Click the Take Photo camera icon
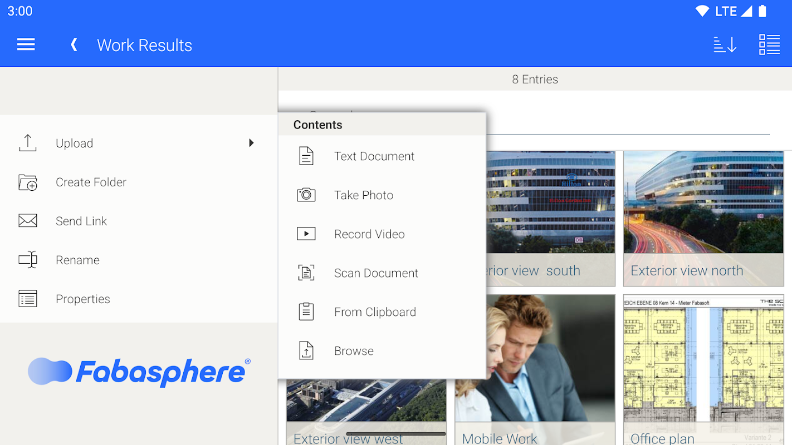792x445 pixels. [306, 195]
